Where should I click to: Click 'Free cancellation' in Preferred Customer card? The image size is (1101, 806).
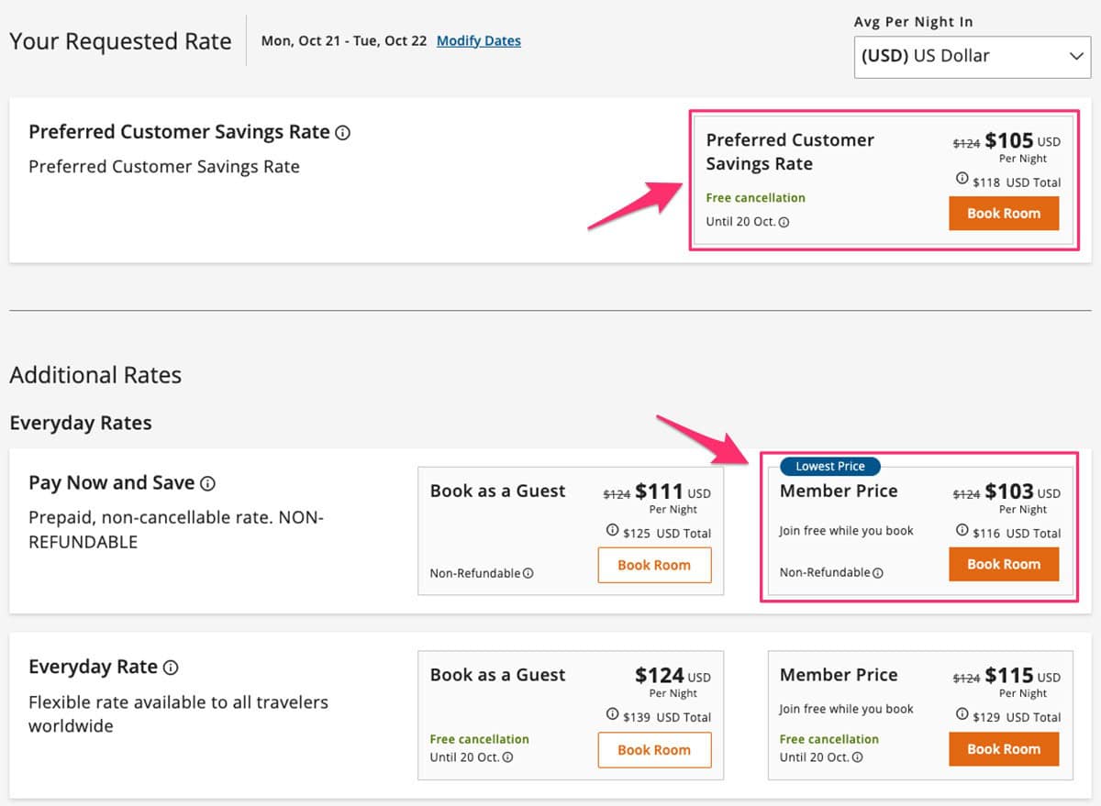click(756, 198)
